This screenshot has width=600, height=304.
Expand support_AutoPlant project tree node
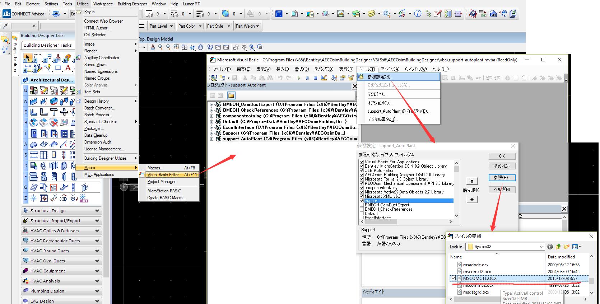[x=212, y=139]
